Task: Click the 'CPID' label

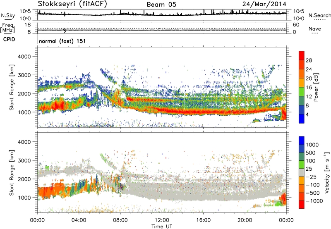Action: tap(9, 39)
